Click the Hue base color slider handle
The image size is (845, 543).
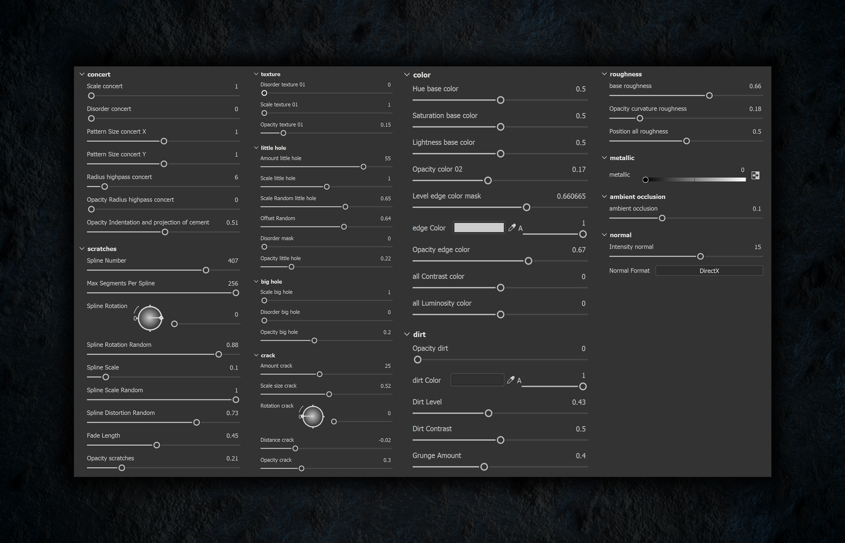pyautogui.click(x=500, y=100)
